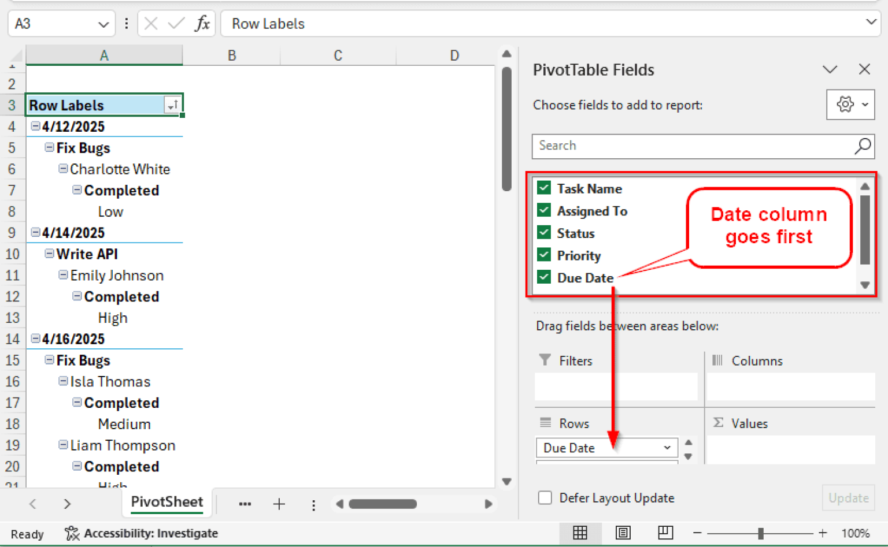Uncheck the Priority field checkbox
The image size is (888, 547).
pyautogui.click(x=544, y=255)
